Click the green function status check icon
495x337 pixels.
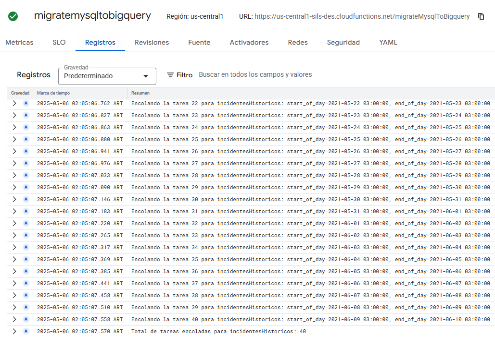point(13,16)
